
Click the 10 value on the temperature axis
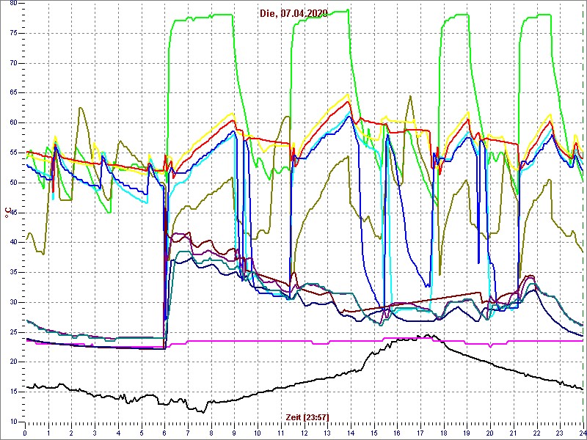pyautogui.click(x=12, y=422)
